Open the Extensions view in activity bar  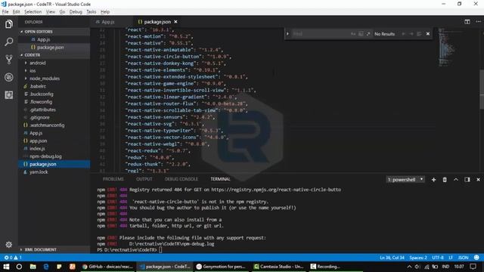pos(8,94)
